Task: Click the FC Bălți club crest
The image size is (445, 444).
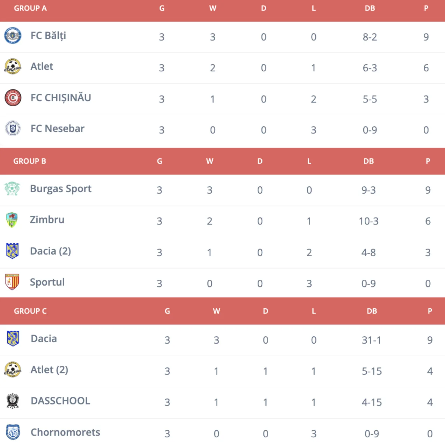Action: point(13,36)
